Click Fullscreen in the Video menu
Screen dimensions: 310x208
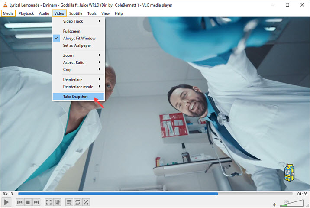71,31
